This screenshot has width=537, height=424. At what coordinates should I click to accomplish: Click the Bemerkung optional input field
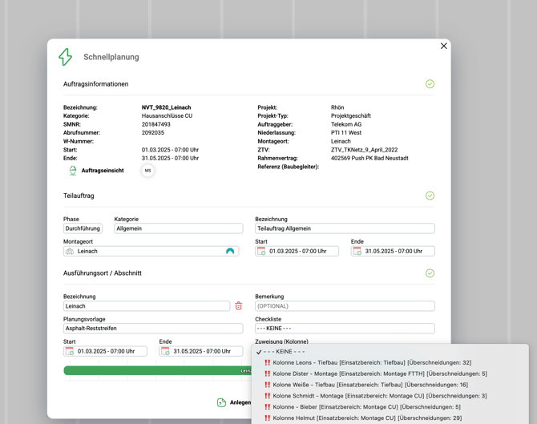(345, 306)
